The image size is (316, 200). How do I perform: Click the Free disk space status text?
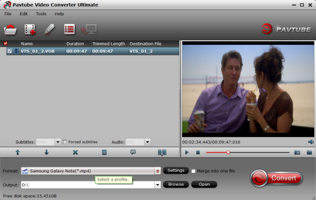pyautogui.click(x=30, y=196)
